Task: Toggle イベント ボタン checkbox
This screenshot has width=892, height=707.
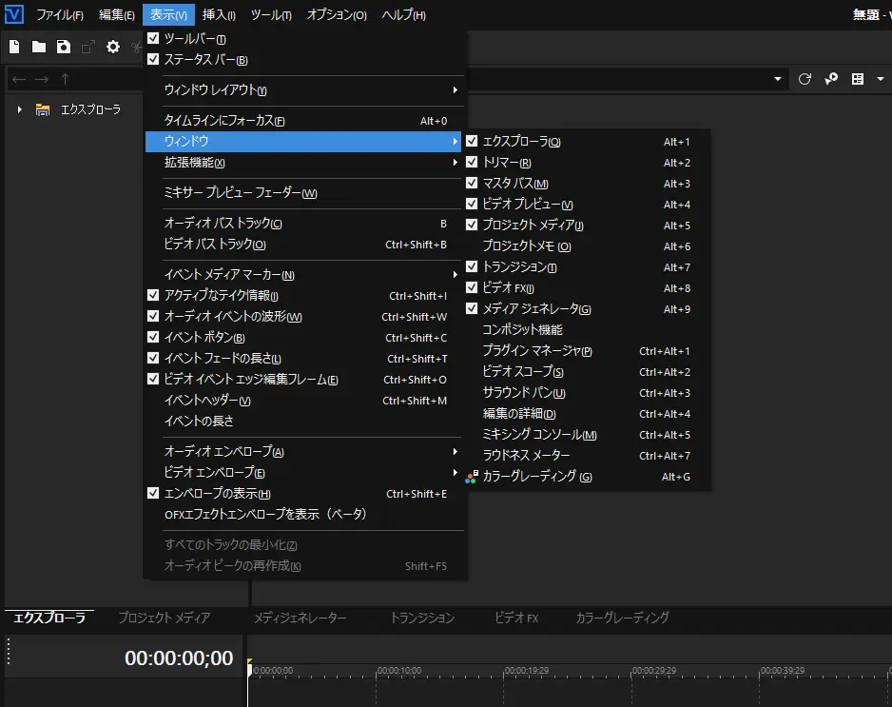Action: click(153, 337)
